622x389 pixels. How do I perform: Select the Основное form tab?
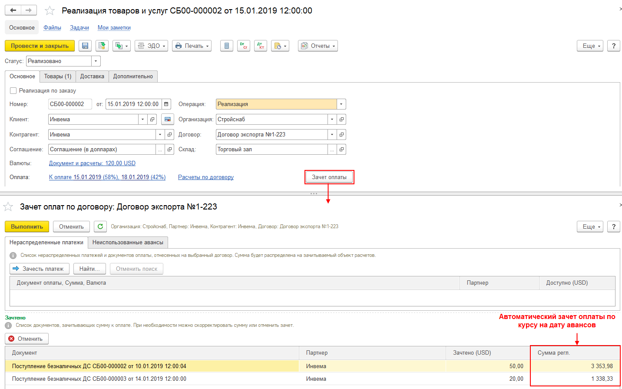coord(22,76)
